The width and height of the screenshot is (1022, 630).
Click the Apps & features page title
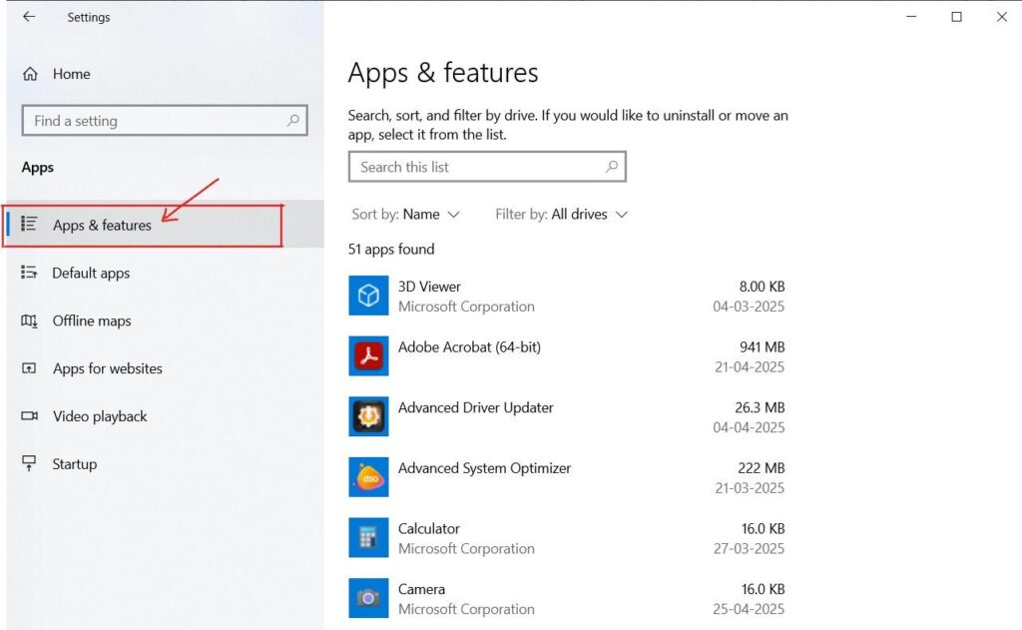(x=443, y=73)
